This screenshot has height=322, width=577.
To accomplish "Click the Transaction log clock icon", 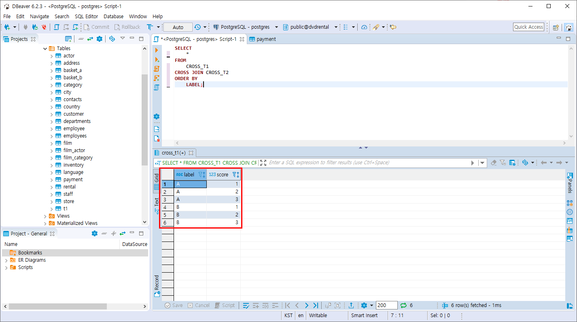I will 197,27.
